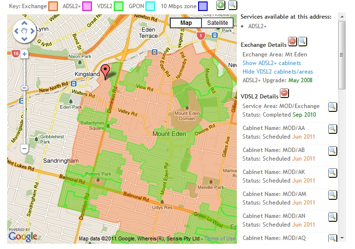
Task: Zoom to cabinet MOD/AA magnifier icon
Action: click(x=333, y=129)
